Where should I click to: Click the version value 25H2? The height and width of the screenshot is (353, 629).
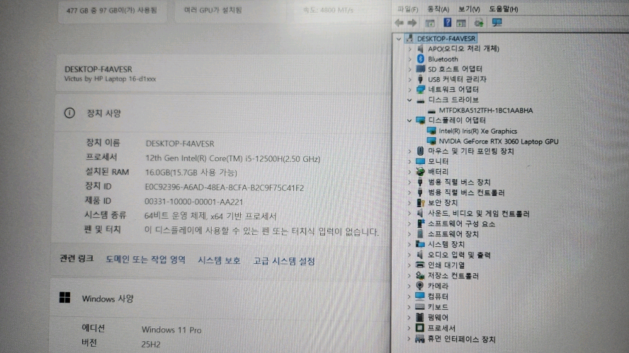point(151,345)
